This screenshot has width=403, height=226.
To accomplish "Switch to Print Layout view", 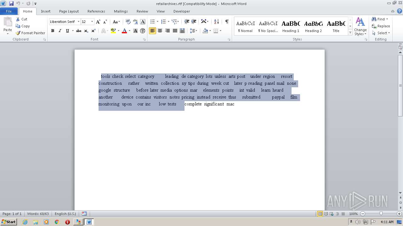I will pos(320,214).
